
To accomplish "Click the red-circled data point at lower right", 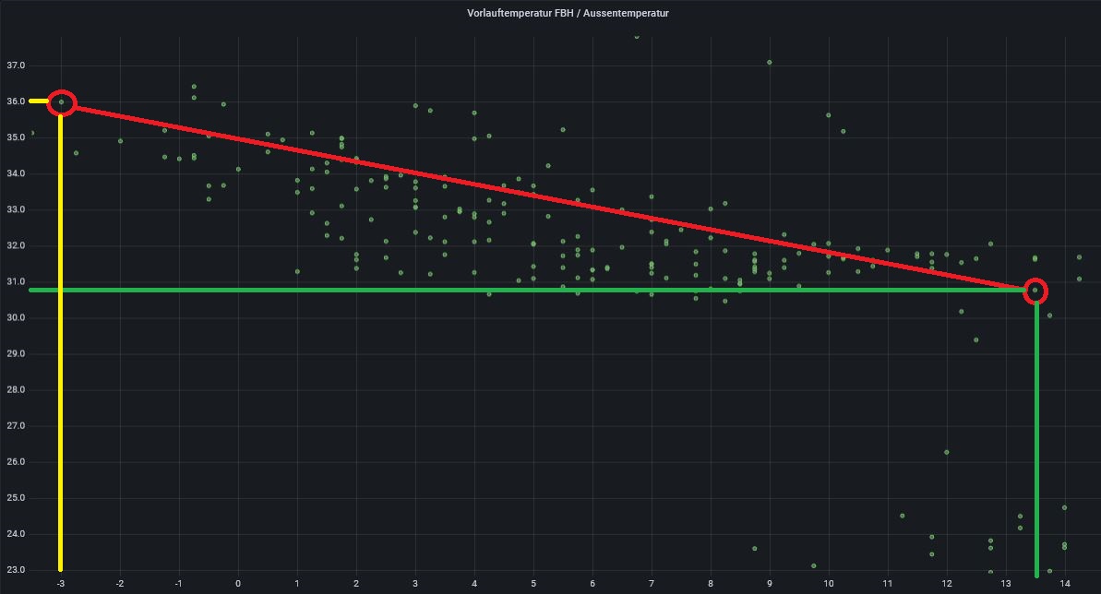I will (1035, 291).
